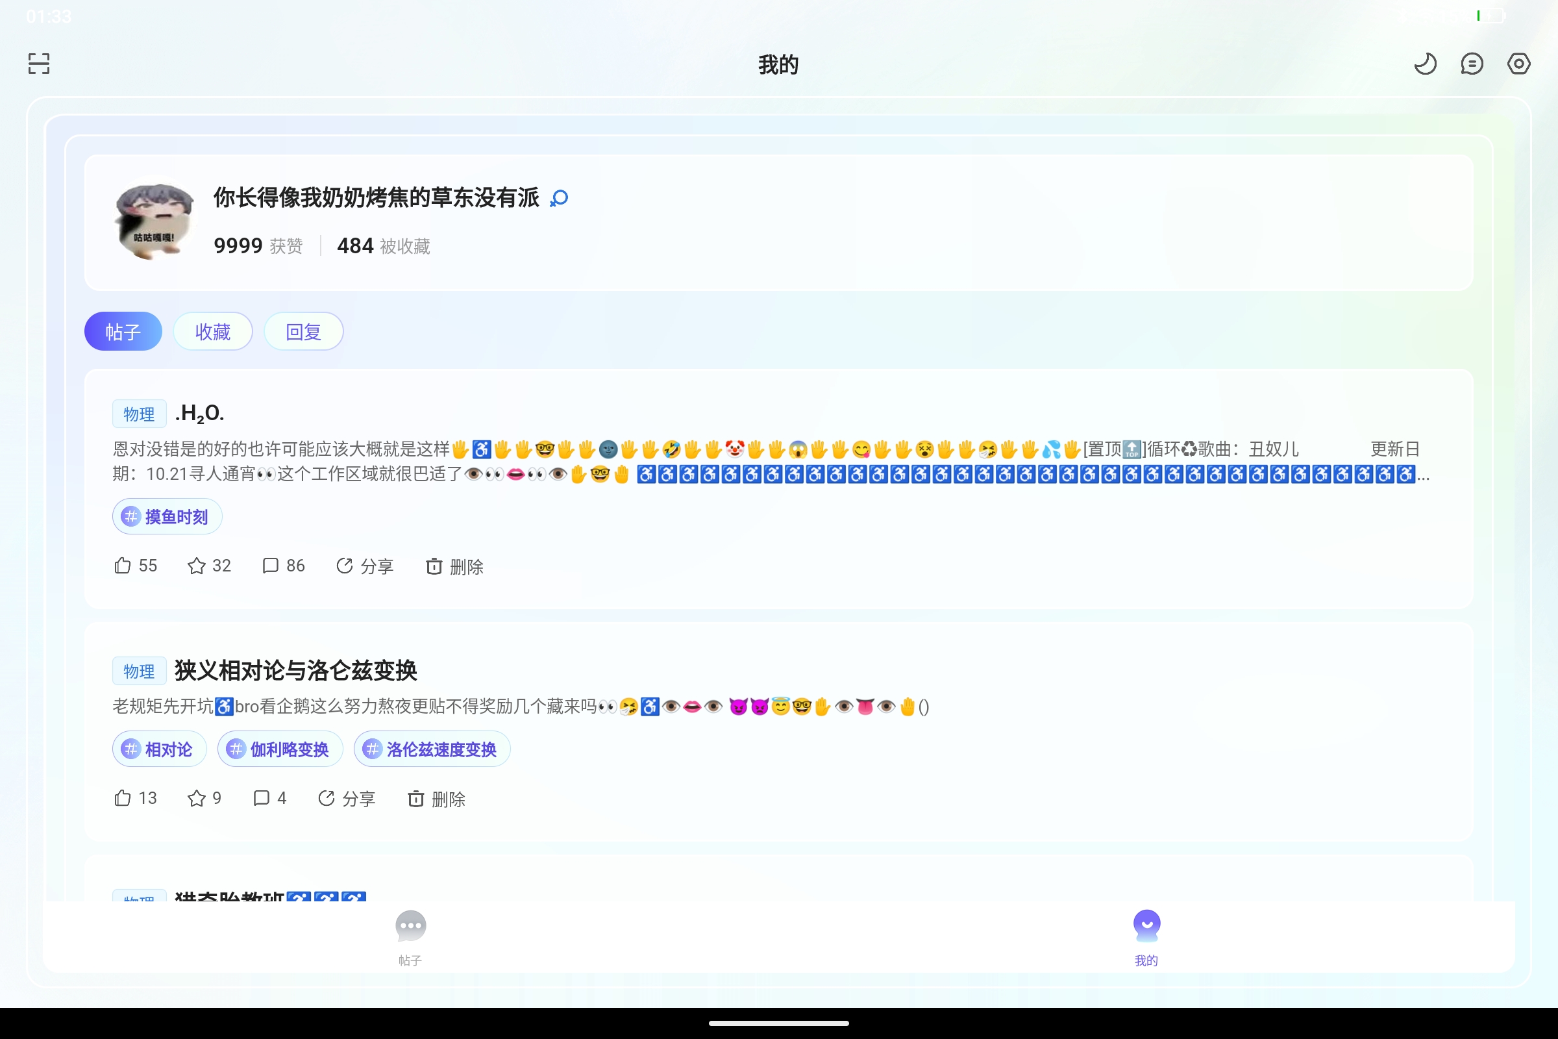Switch content filter to 回复
The width and height of the screenshot is (1558, 1039).
click(303, 331)
